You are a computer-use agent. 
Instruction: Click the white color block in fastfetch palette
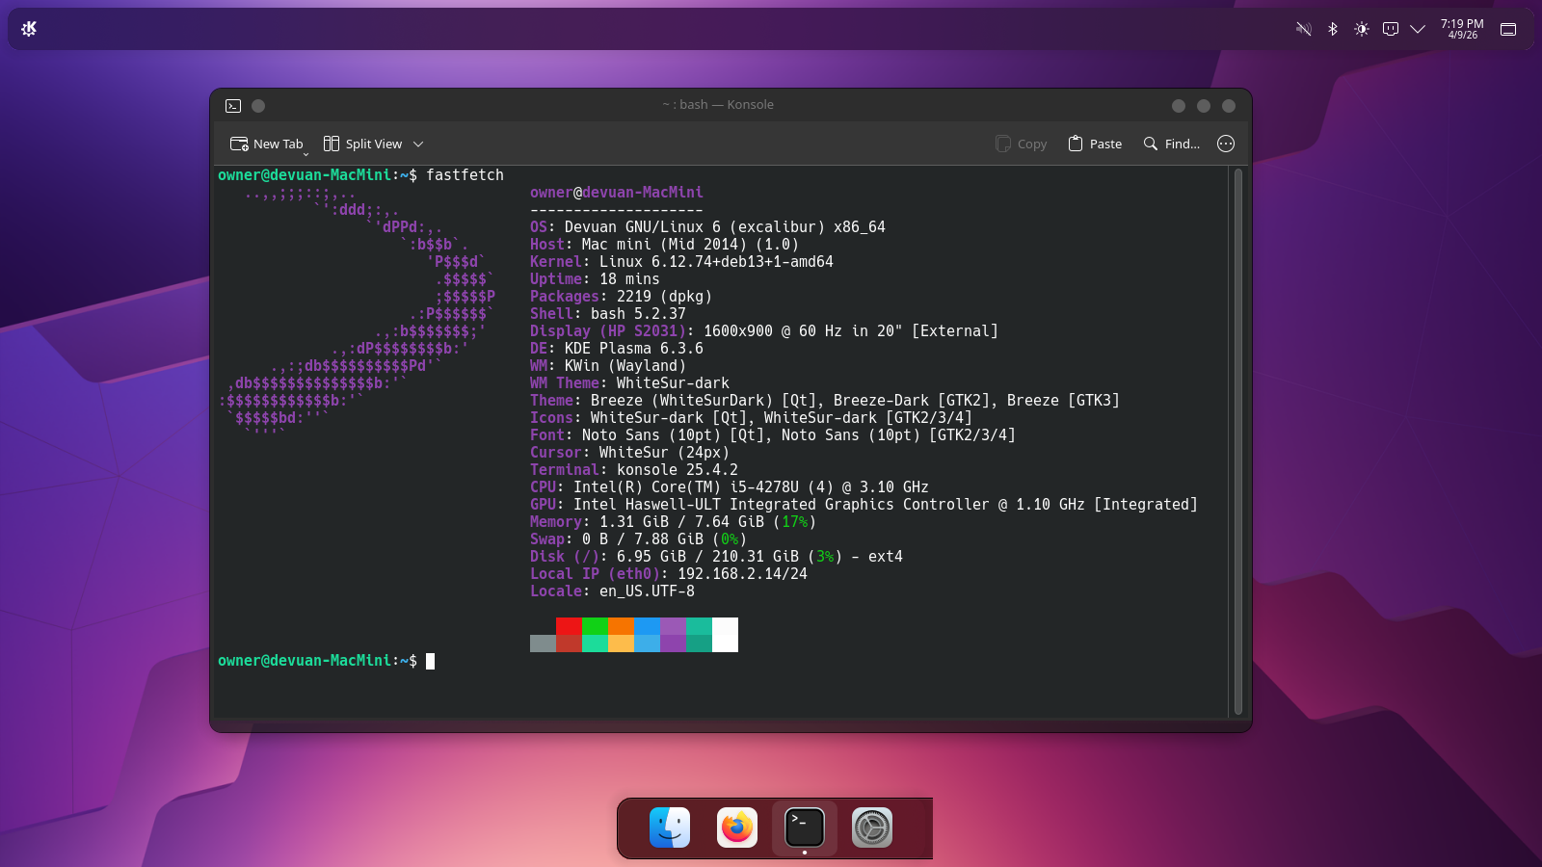(725, 635)
